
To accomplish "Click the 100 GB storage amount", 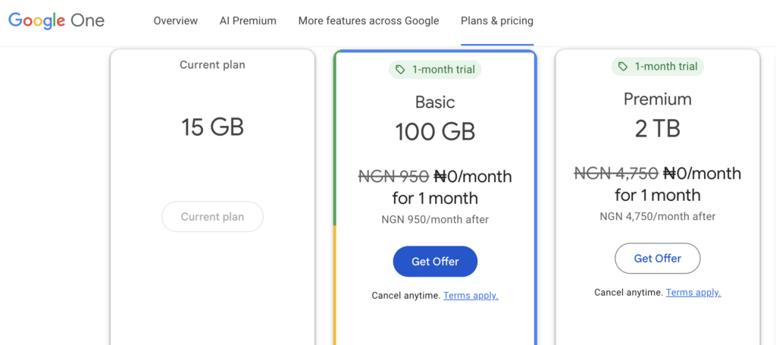I will (435, 132).
